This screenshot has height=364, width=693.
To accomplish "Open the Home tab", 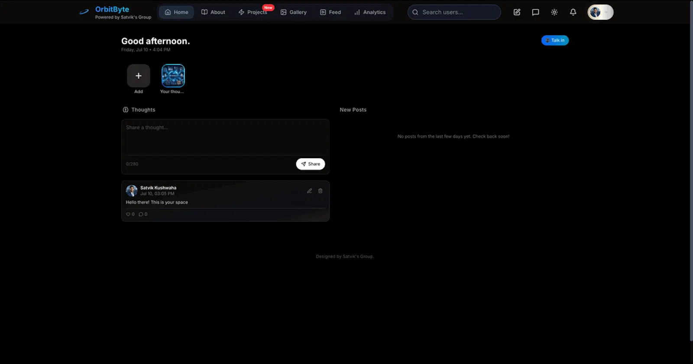I will tap(177, 12).
